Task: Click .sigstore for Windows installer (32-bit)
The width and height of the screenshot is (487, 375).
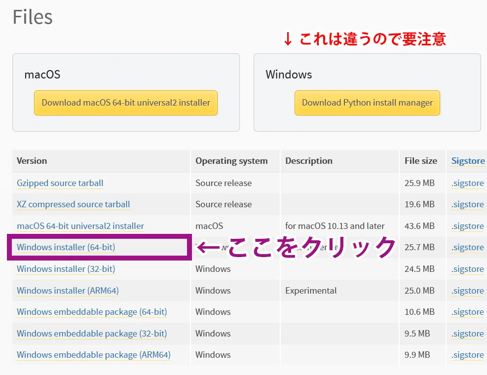Action: click(x=467, y=269)
